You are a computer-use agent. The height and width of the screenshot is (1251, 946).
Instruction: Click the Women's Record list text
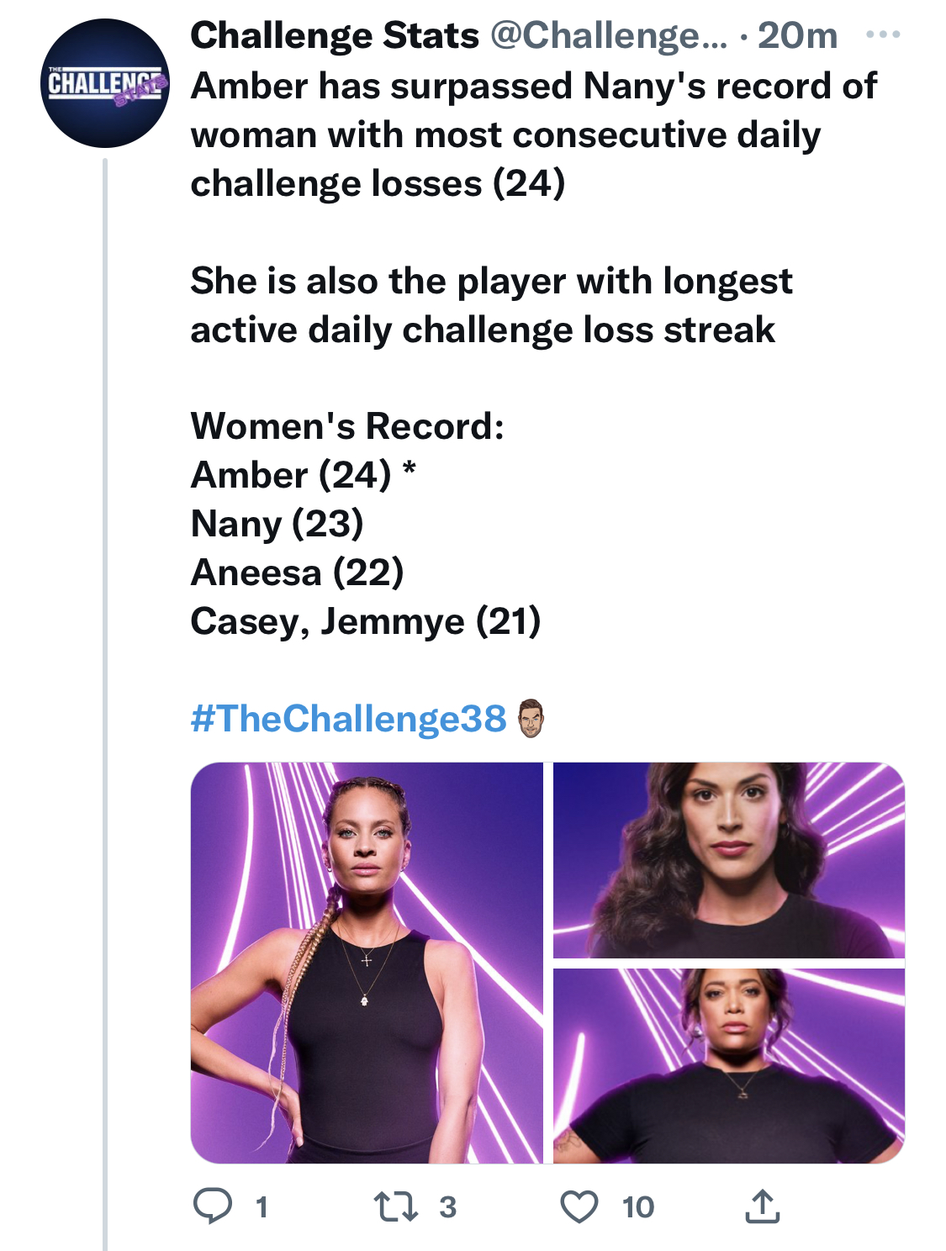(366, 524)
